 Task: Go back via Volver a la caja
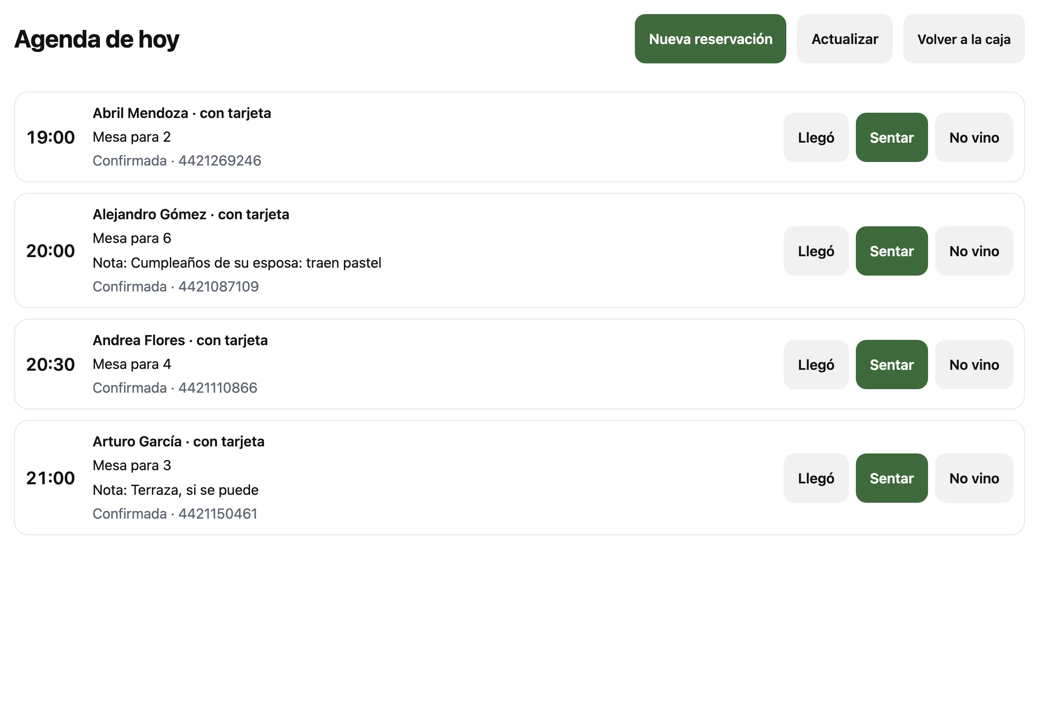[x=963, y=39]
